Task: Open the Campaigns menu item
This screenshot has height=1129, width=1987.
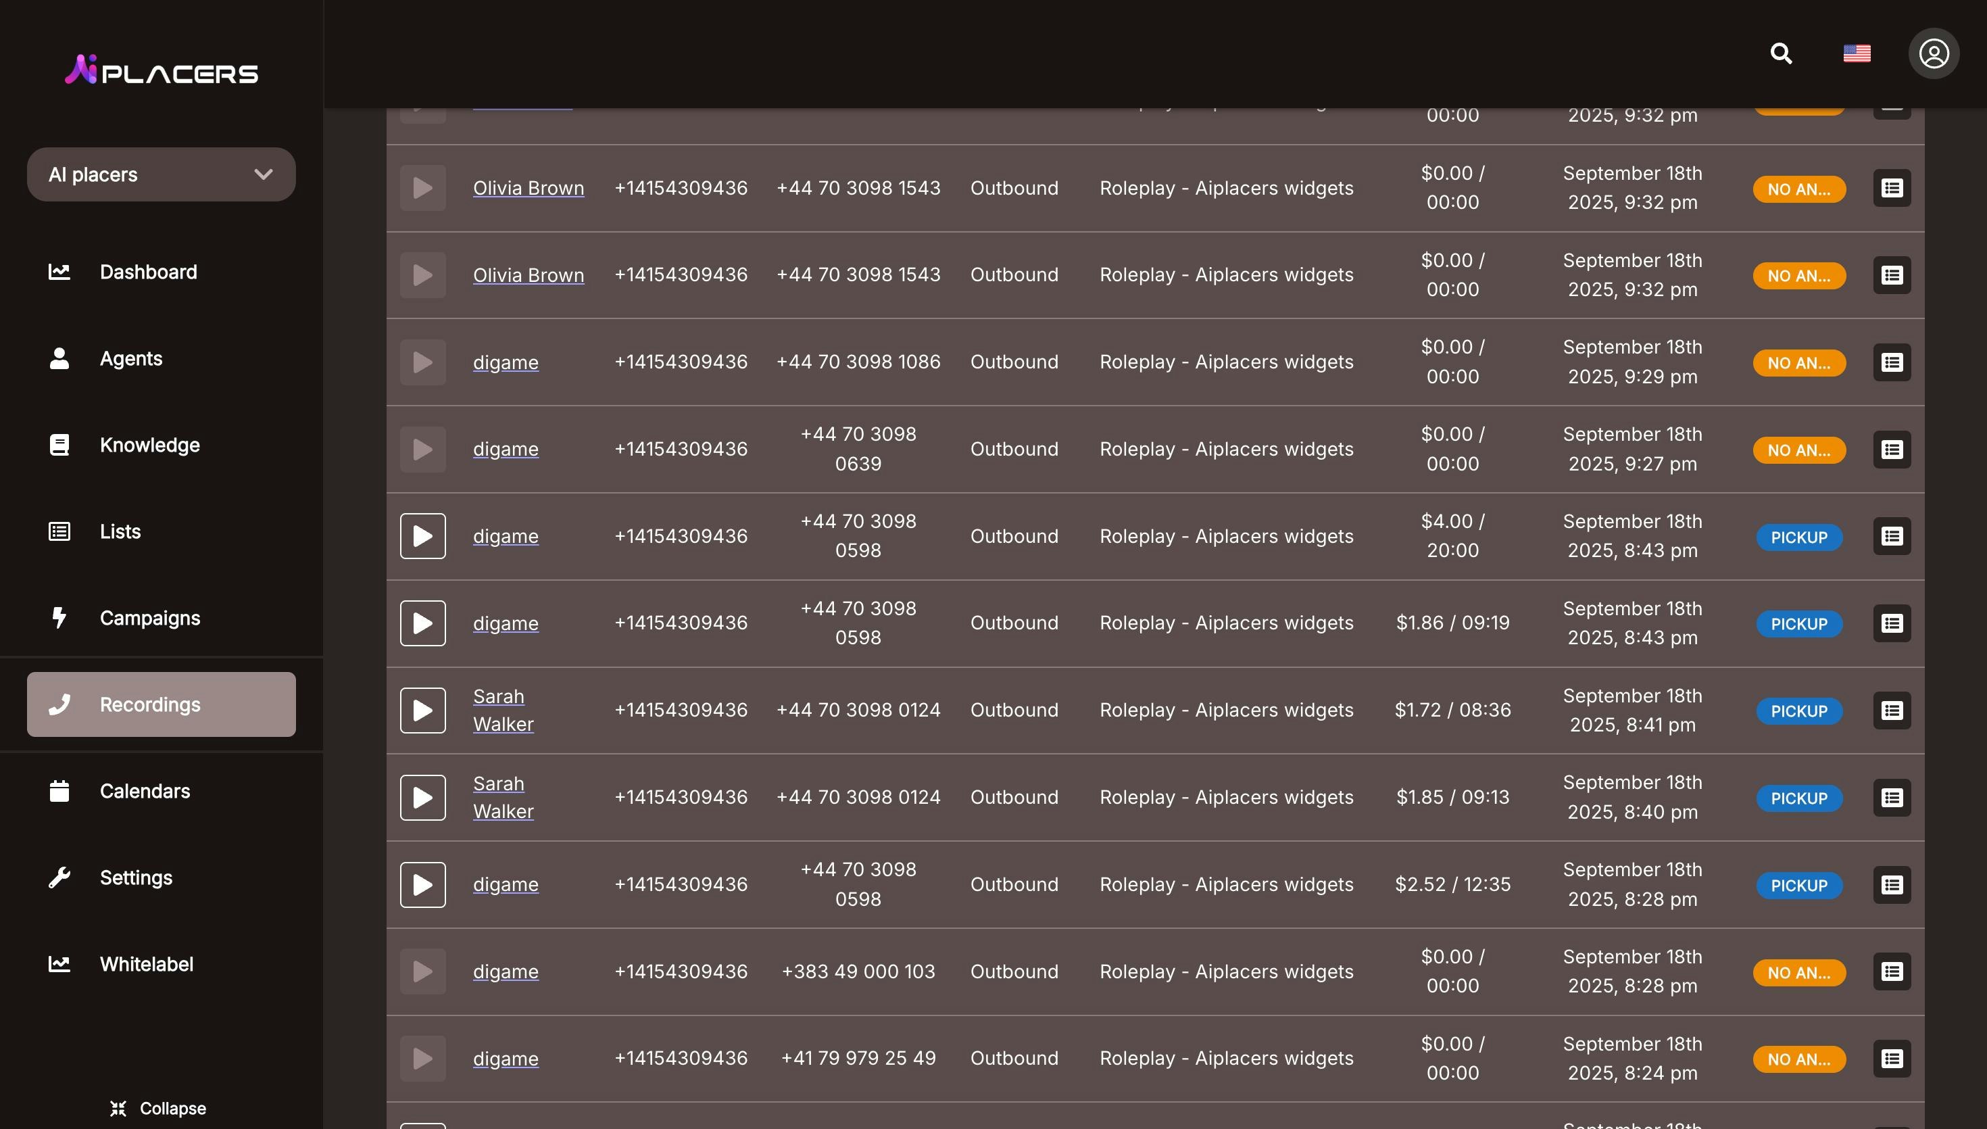Action: [x=149, y=618]
